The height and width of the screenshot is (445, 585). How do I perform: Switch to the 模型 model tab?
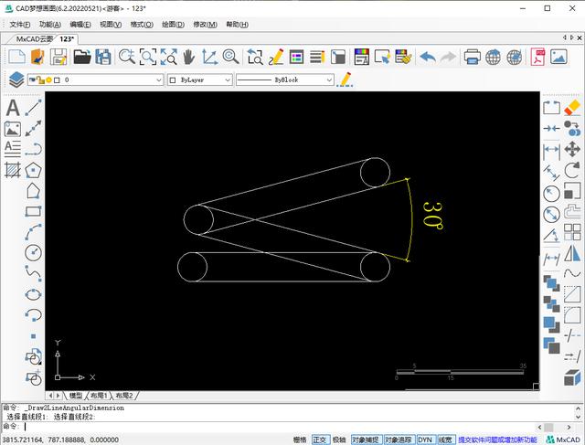76,396
